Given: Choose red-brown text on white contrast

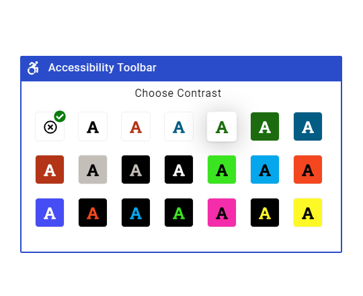Looking at the screenshot, I should point(136,126).
